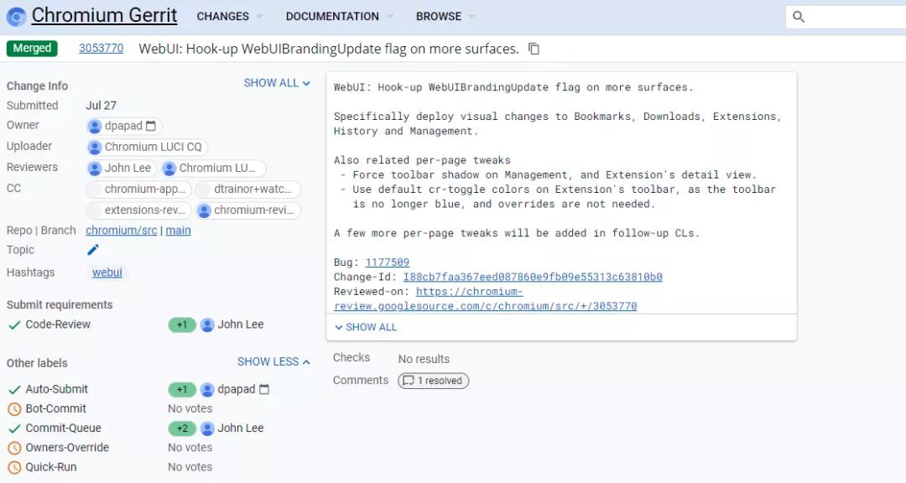
Task: Click the chromium-app... CC chip
Action: 138,189
